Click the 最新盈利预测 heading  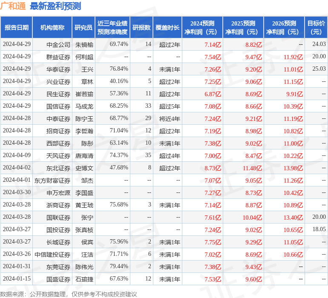coord(55,6)
